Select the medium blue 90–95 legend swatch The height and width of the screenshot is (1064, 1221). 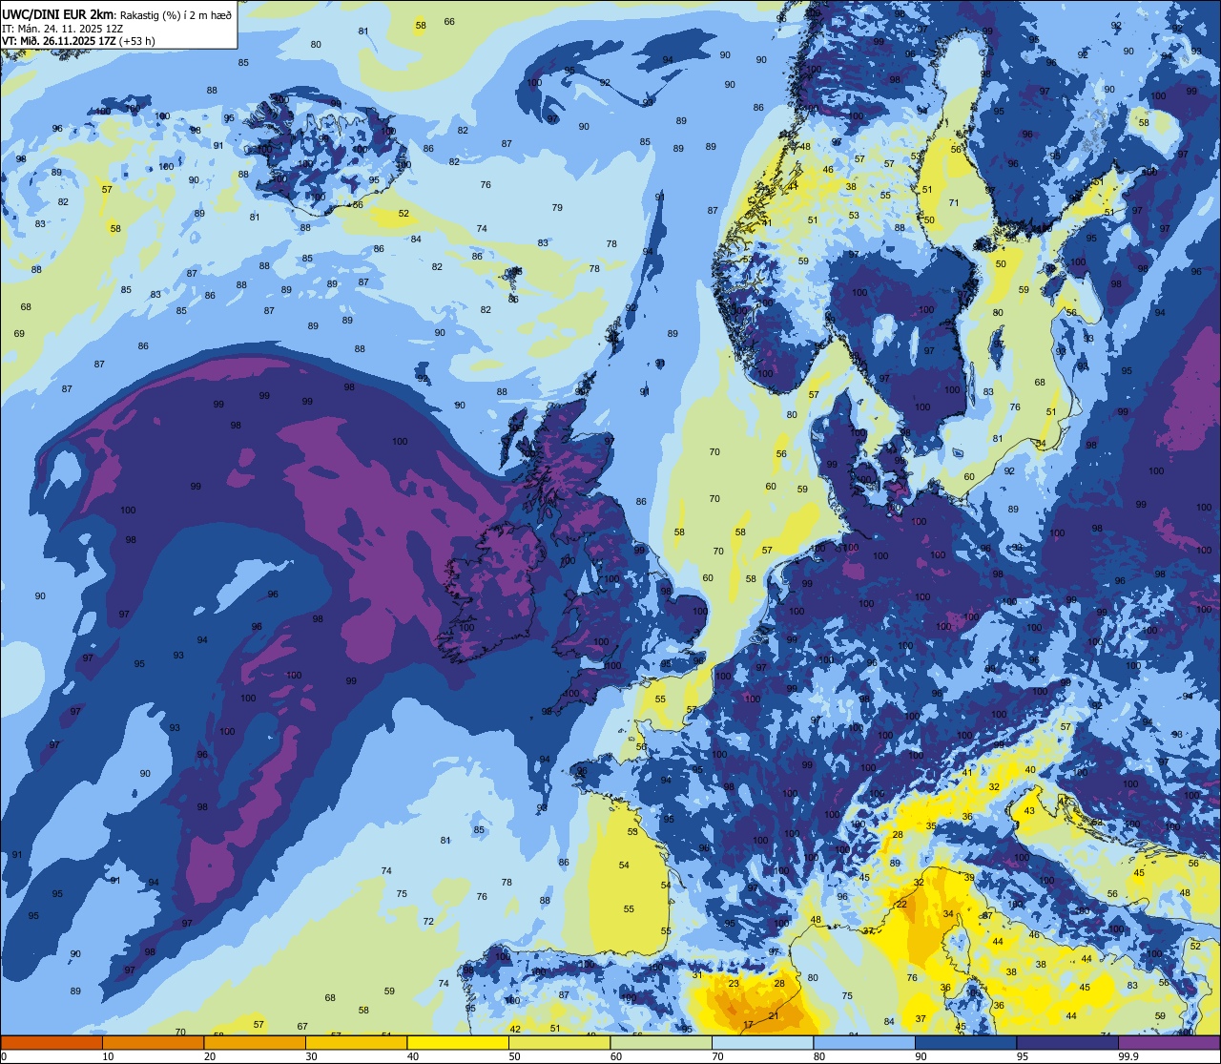[965, 1043]
